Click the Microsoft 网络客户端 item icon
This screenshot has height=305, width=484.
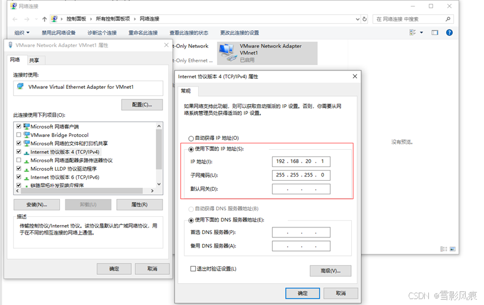(x=27, y=126)
